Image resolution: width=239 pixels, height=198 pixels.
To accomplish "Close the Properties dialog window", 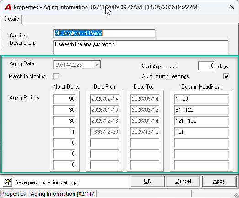I will coord(232,7).
